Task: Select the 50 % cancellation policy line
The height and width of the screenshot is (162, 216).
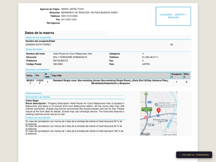Action: coord(74,128)
